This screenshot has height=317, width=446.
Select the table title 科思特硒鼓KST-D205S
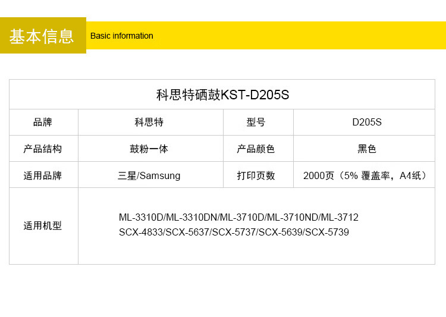[222, 95]
